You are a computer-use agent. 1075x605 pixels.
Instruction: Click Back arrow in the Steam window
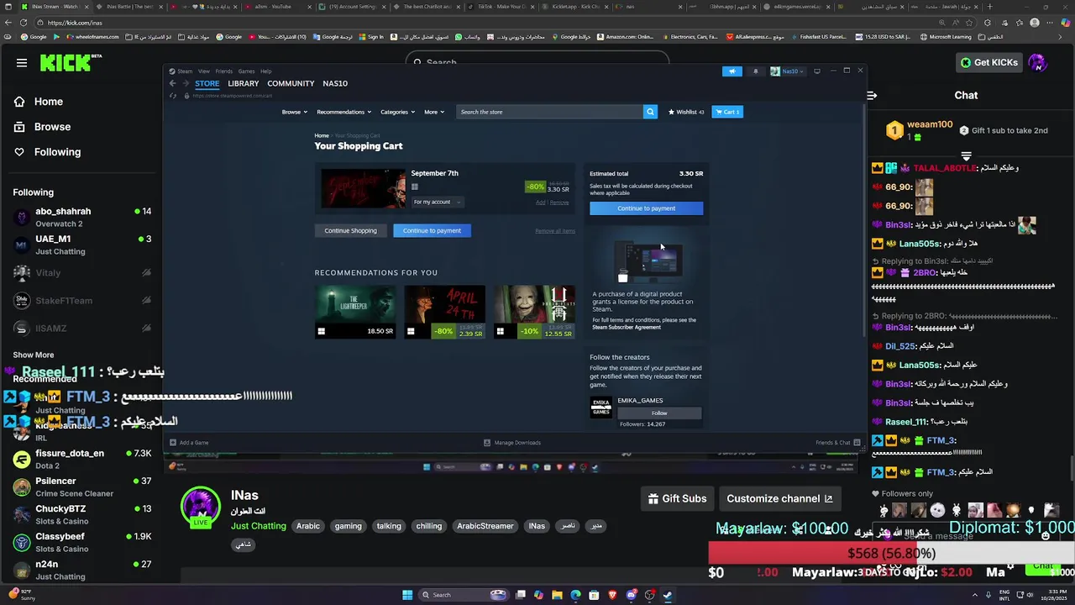point(173,83)
